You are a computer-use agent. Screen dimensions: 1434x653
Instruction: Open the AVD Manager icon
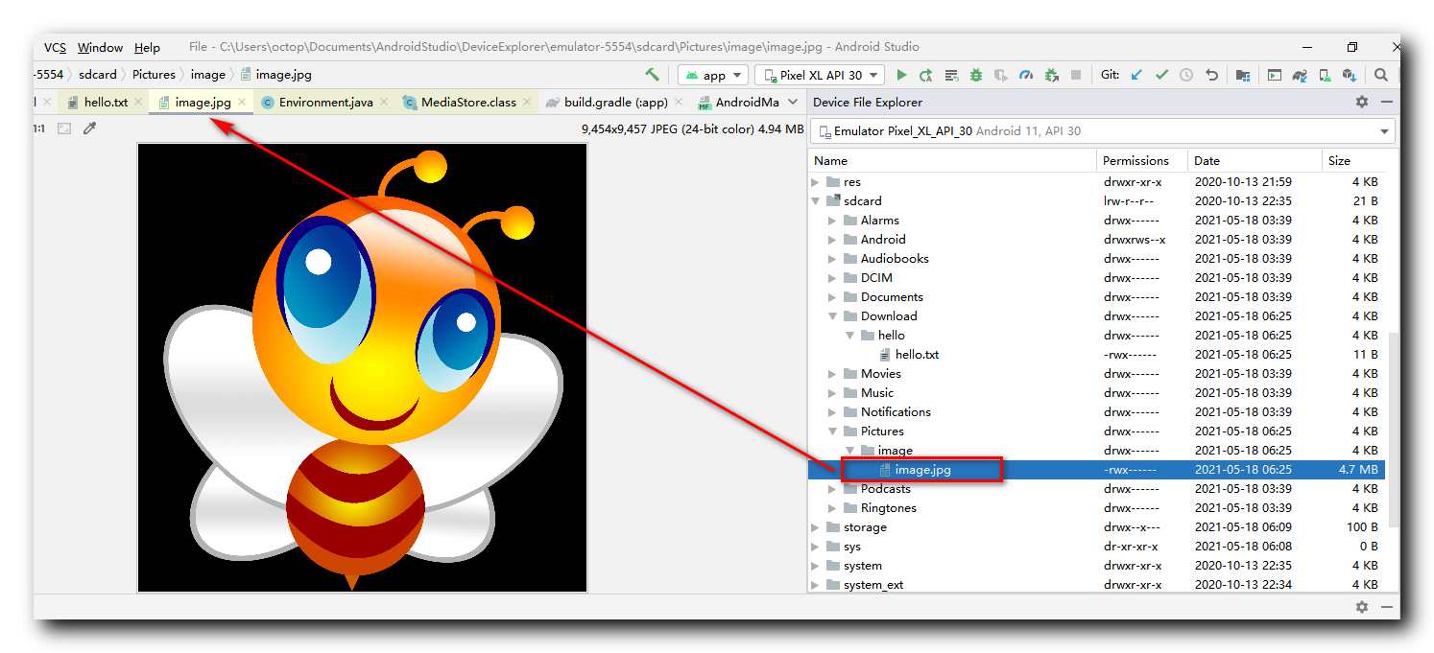pos(1325,74)
